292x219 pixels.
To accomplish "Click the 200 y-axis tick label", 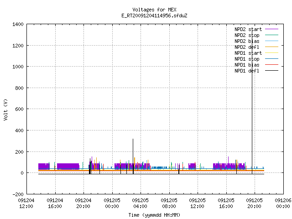I will [19, 152].
